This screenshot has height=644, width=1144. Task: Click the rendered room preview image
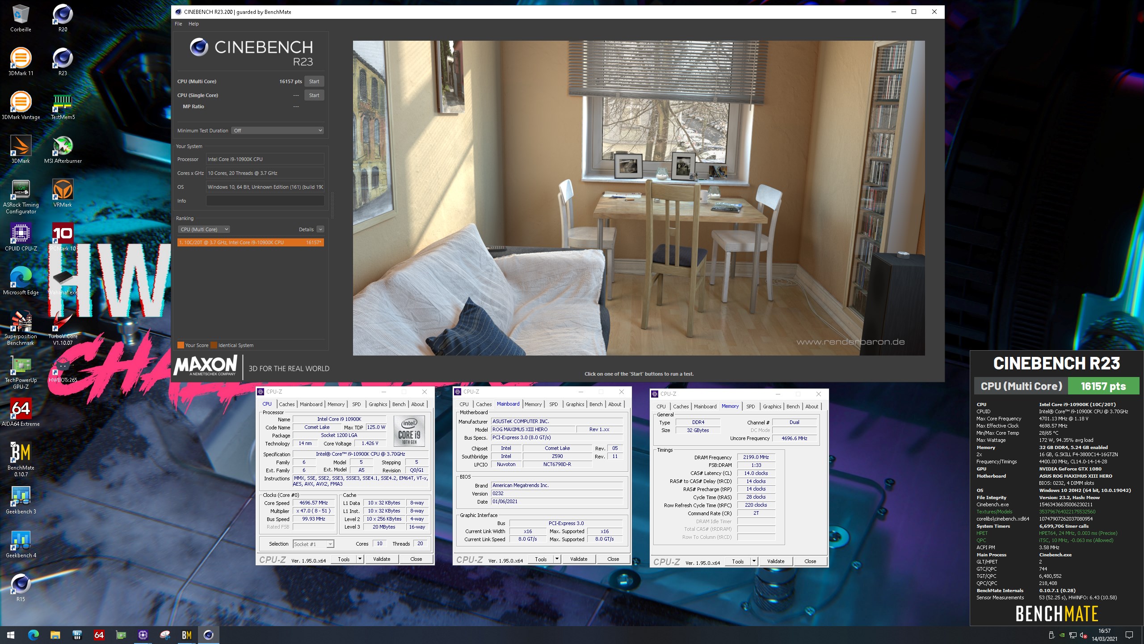tap(639, 198)
